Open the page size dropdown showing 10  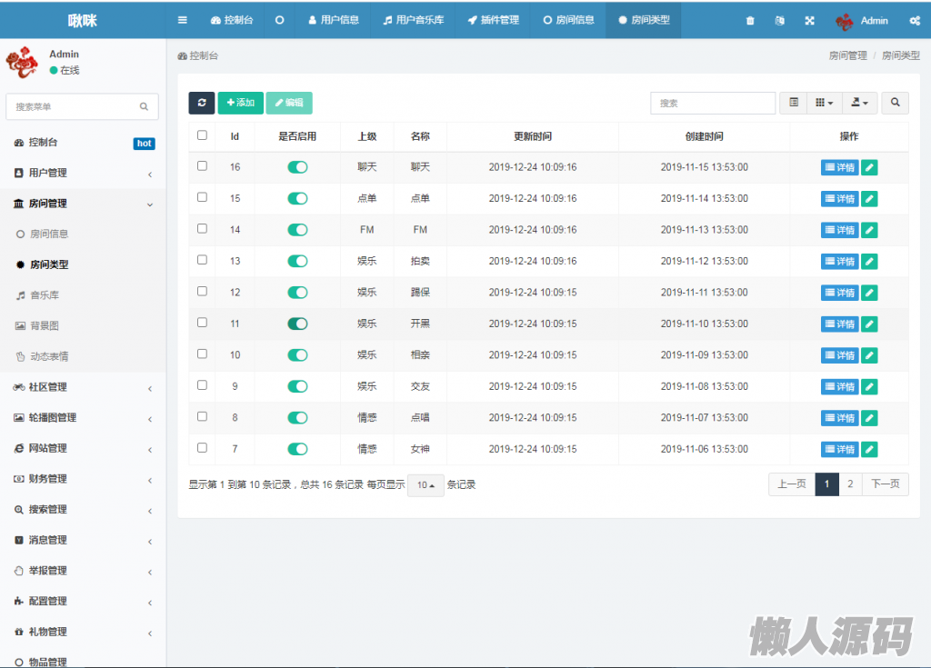425,485
